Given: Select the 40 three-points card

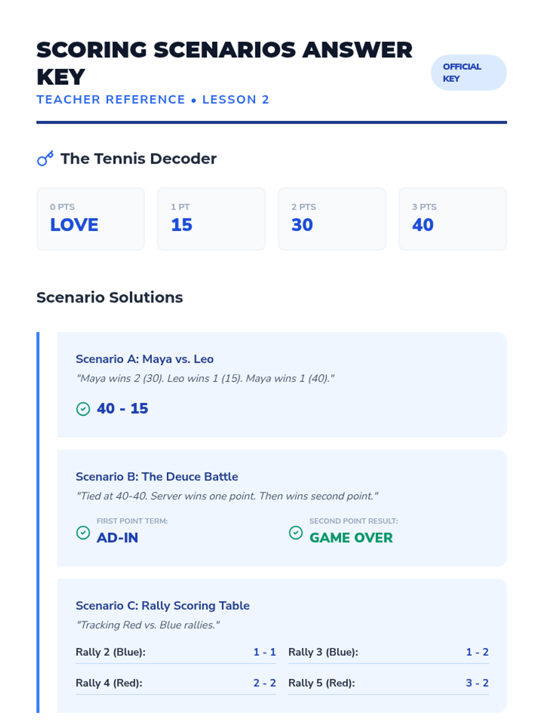Looking at the screenshot, I should (x=452, y=219).
